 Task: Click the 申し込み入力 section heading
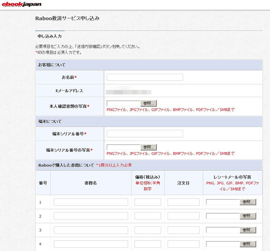[50, 36]
